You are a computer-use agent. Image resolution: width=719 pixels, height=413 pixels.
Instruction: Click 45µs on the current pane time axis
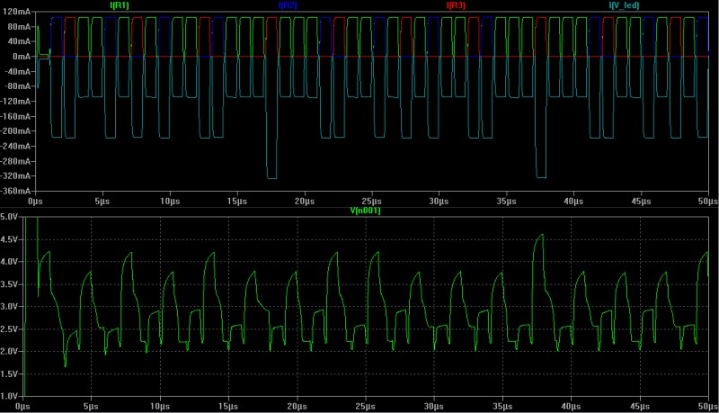(641, 202)
